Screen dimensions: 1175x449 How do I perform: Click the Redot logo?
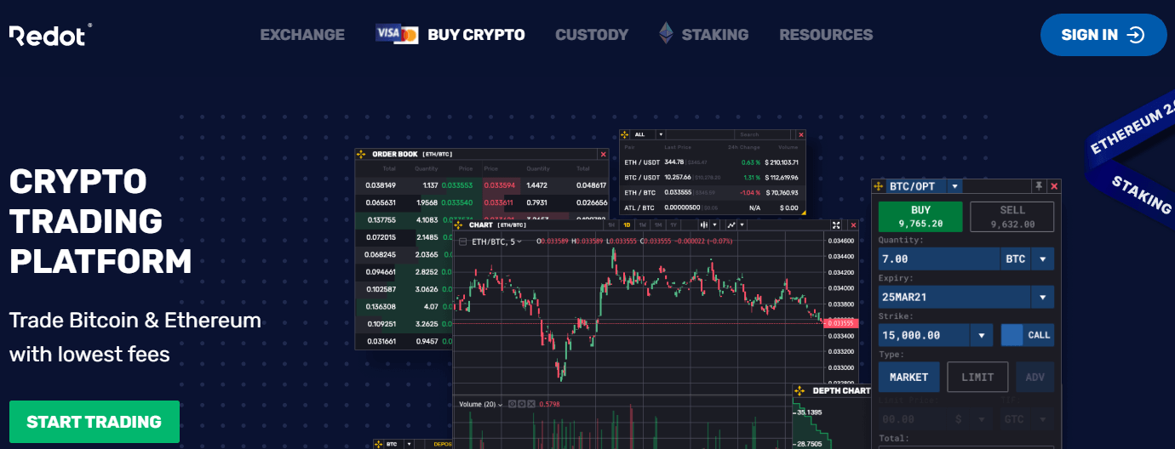[x=49, y=35]
